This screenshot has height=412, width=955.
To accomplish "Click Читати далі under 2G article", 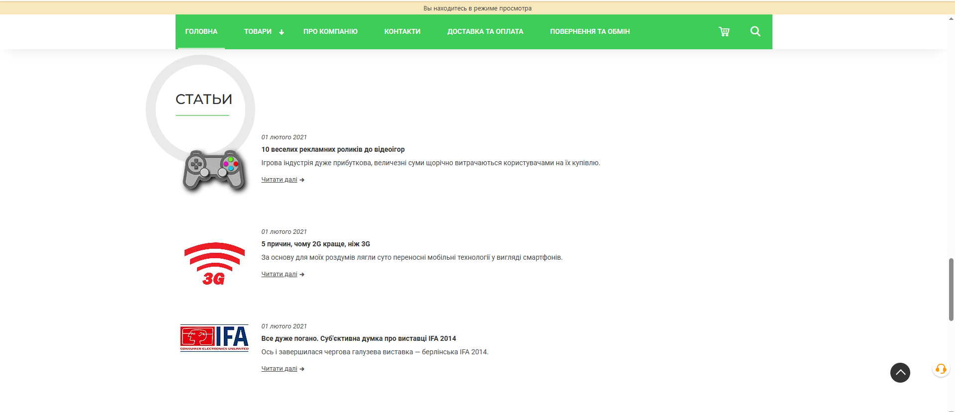I will coord(280,274).
